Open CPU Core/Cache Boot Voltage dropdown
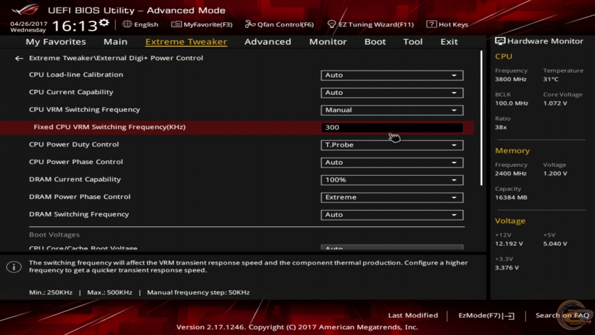Image resolution: width=595 pixels, height=335 pixels. click(391, 247)
